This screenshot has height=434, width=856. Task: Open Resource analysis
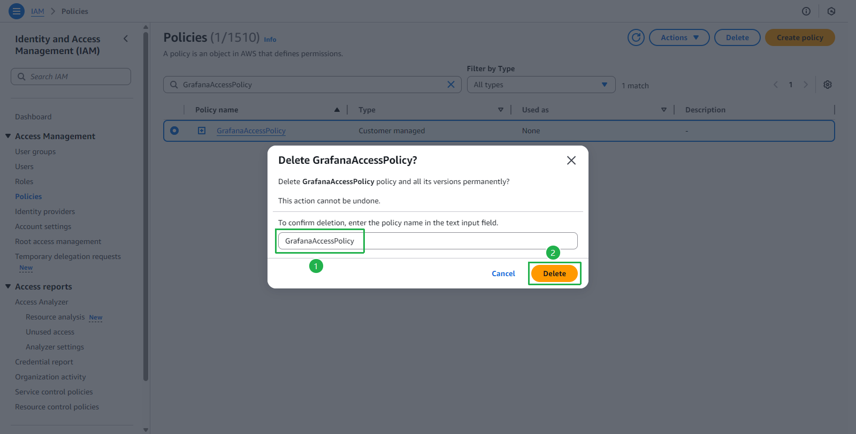[x=55, y=317]
